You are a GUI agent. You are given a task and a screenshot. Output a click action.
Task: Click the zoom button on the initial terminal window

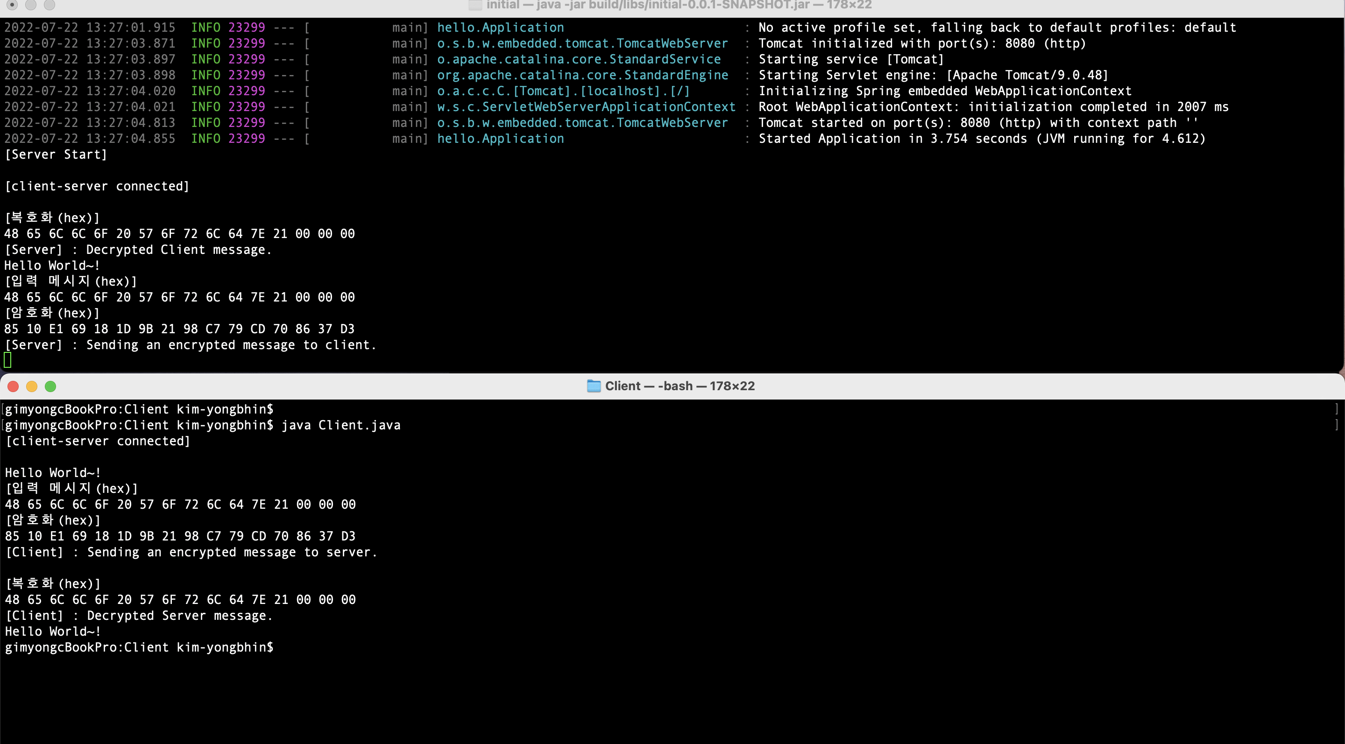[50, 6]
